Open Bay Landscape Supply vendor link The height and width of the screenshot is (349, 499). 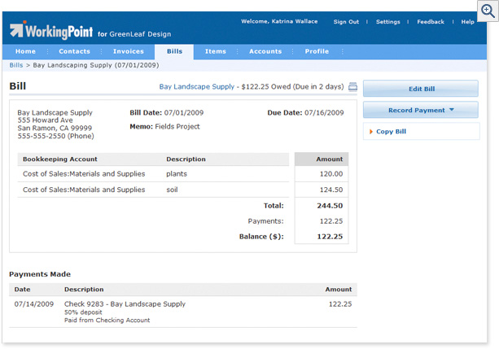[197, 86]
